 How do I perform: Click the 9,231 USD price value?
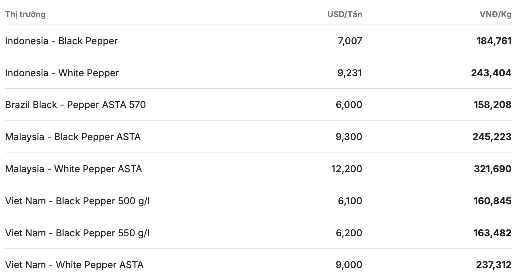click(349, 73)
